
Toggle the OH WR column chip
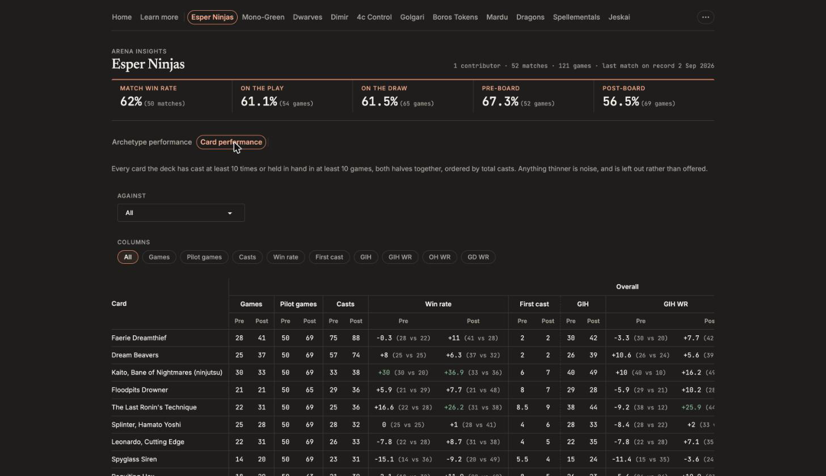point(440,257)
